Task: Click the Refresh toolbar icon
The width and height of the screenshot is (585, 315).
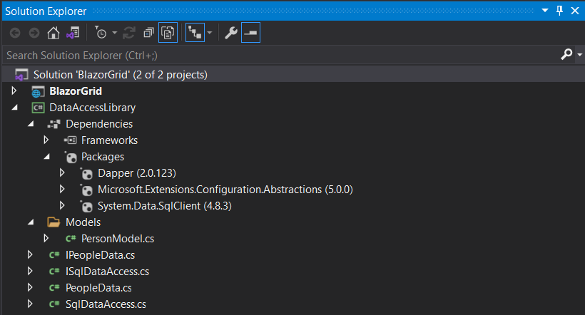Action: 129,33
